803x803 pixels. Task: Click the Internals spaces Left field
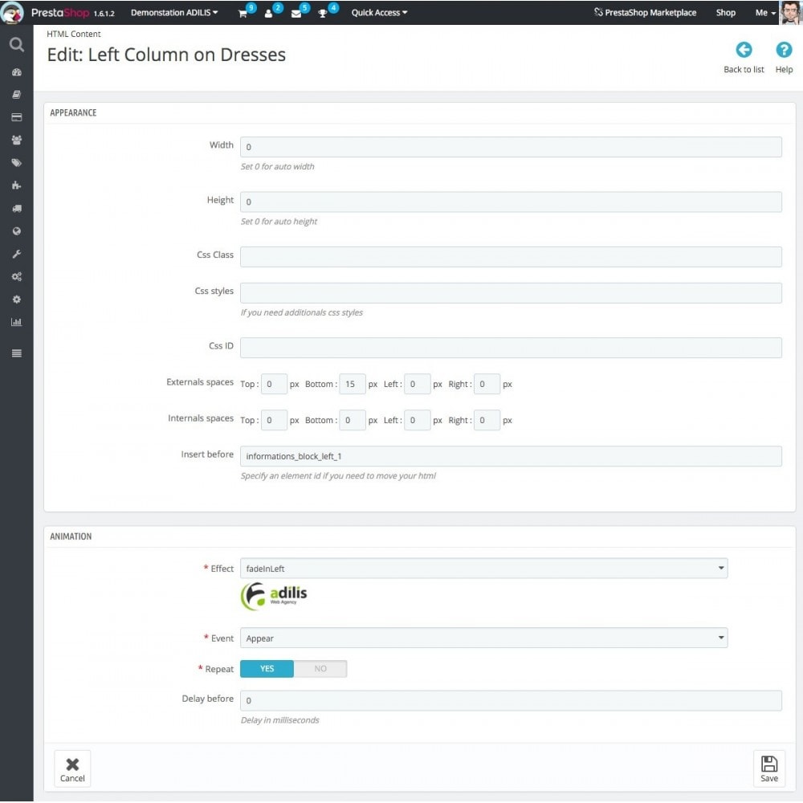coord(417,420)
